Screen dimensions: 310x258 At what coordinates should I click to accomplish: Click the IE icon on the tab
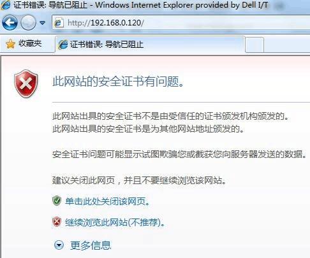tap(63, 45)
